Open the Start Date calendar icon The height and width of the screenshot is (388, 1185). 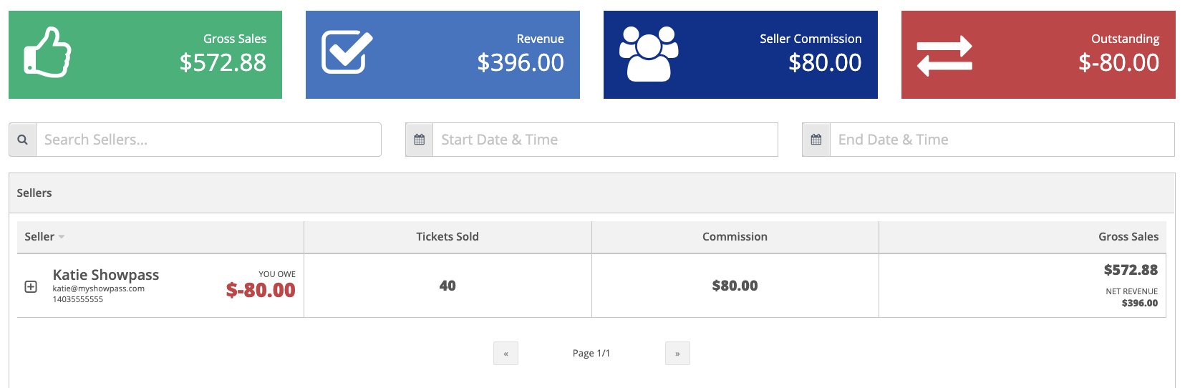(420, 140)
